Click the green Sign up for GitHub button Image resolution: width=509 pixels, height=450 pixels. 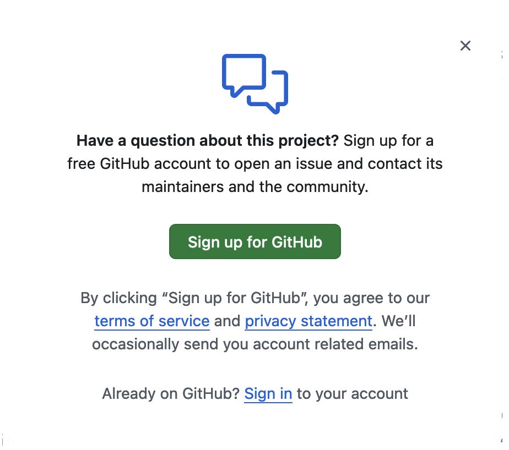coord(255,242)
